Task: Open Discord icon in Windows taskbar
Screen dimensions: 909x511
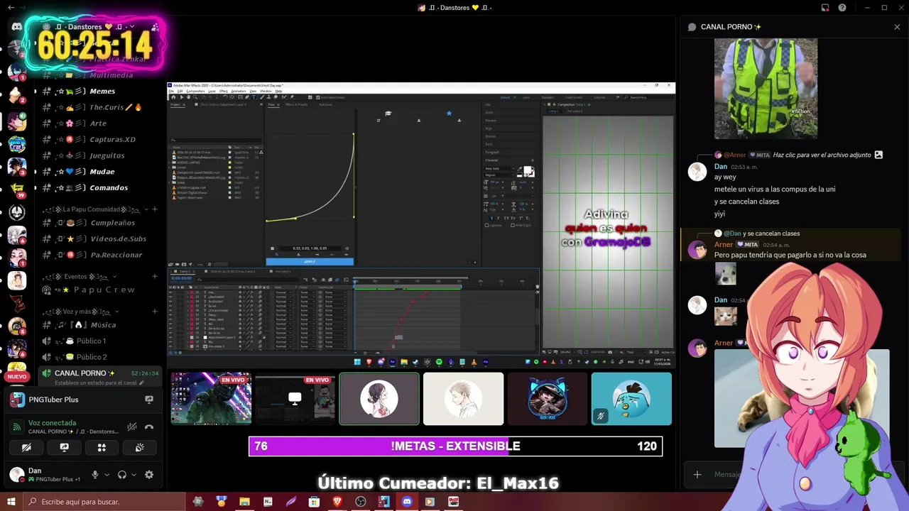Action: click(x=407, y=502)
